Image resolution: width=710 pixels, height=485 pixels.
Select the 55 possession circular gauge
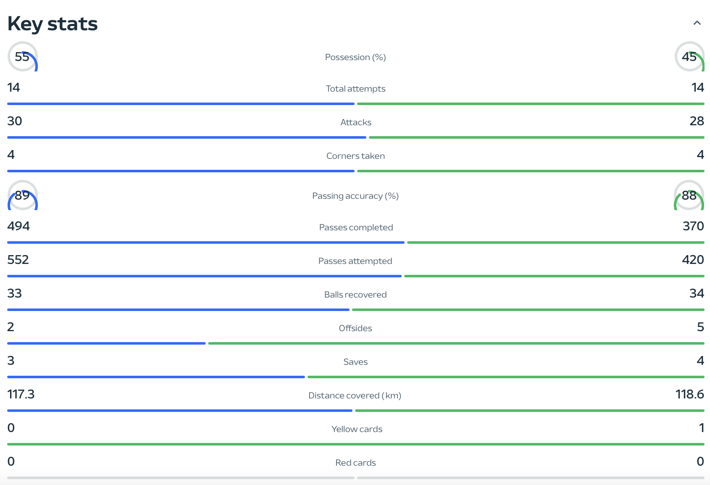coord(23,56)
